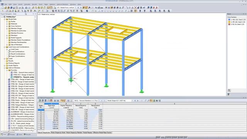Open the Calculate menu
247x139 pixels.
coord(27,4)
